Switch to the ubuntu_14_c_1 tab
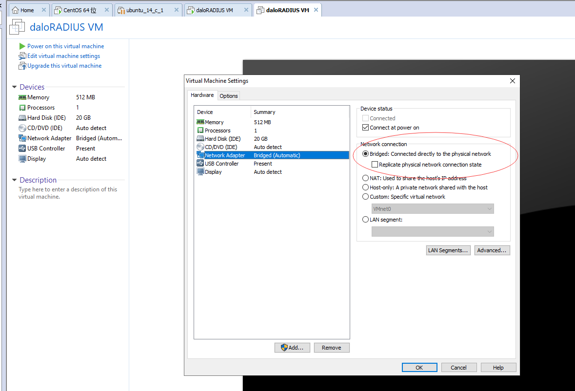The height and width of the screenshot is (391, 575). [x=144, y=10]
